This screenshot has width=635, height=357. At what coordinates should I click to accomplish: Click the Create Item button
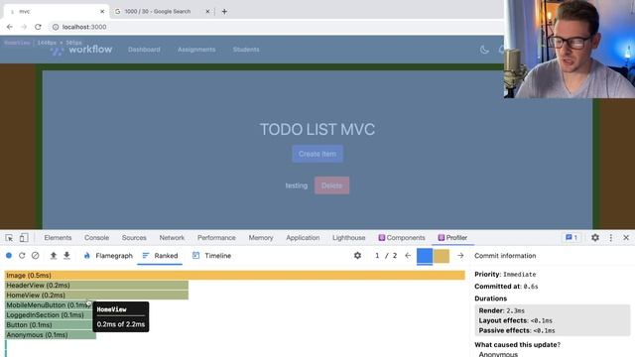[x=317, y=154]
